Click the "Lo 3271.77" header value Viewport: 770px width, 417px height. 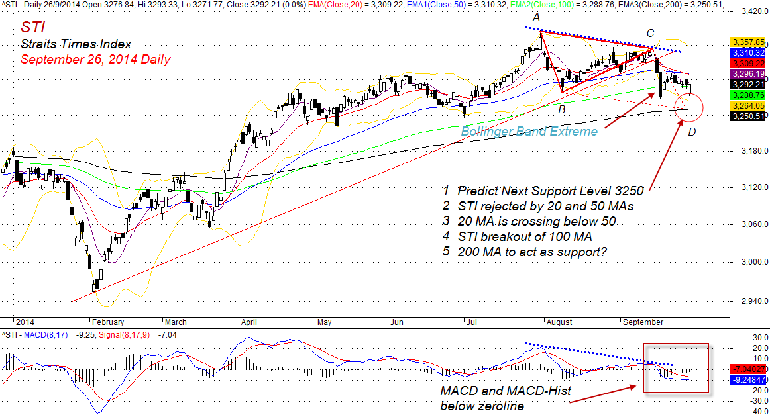[x=204, y=5]
